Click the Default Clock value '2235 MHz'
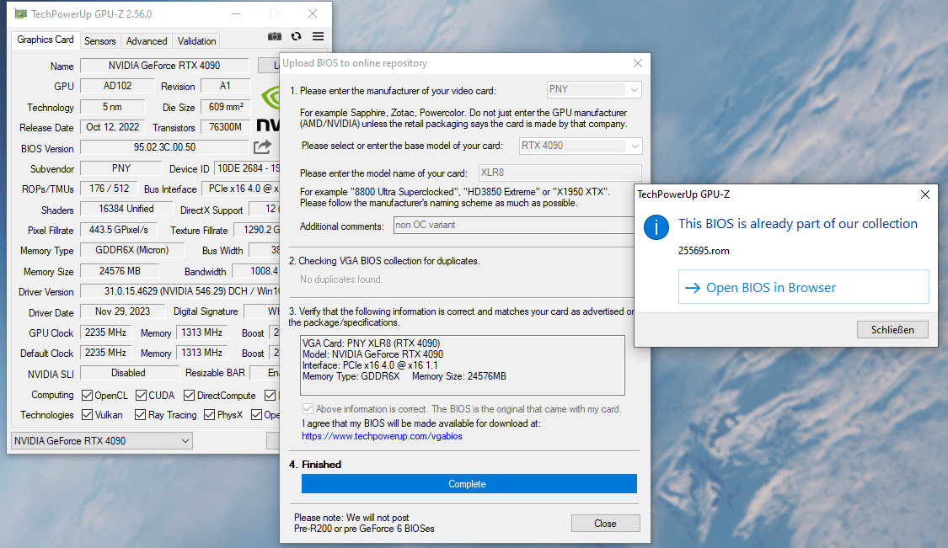Screen dimensions: 948x548 pos(105,352)
